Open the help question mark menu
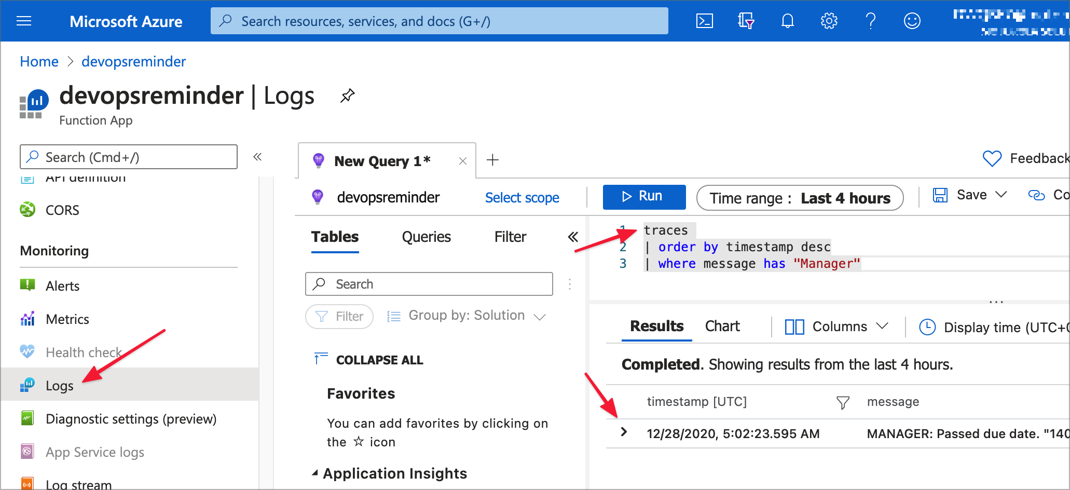This screenshot has width=1070, height=490. tap(871, 21)
